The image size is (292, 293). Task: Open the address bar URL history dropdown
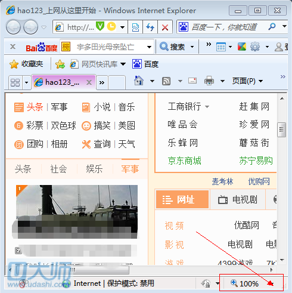[123, 27]
